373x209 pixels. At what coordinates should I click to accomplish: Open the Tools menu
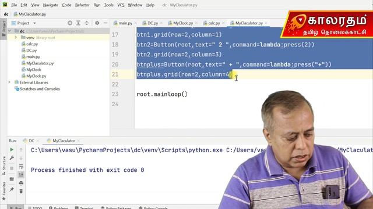click(109, 5)
